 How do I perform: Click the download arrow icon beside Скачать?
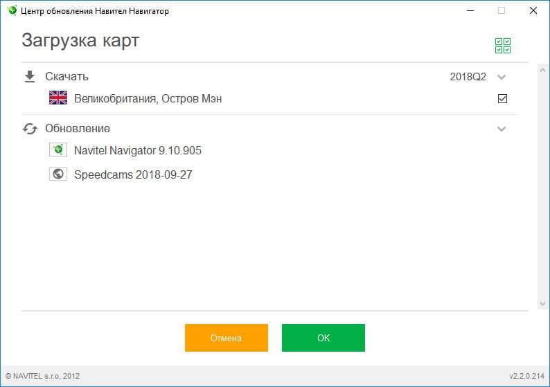(x=30, y=76)
